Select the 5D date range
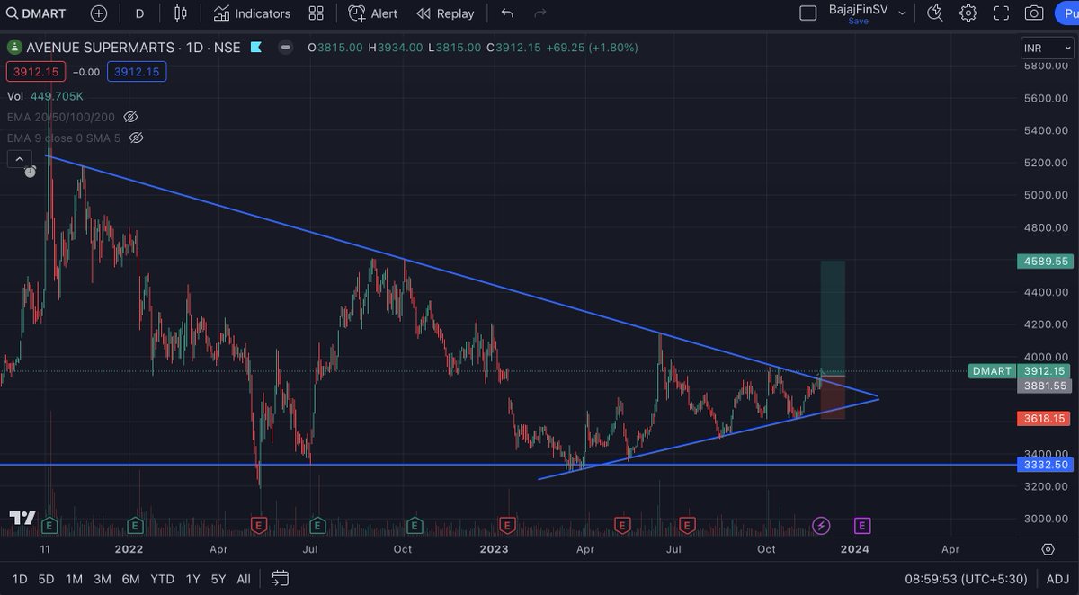 [x=48, y=579]
